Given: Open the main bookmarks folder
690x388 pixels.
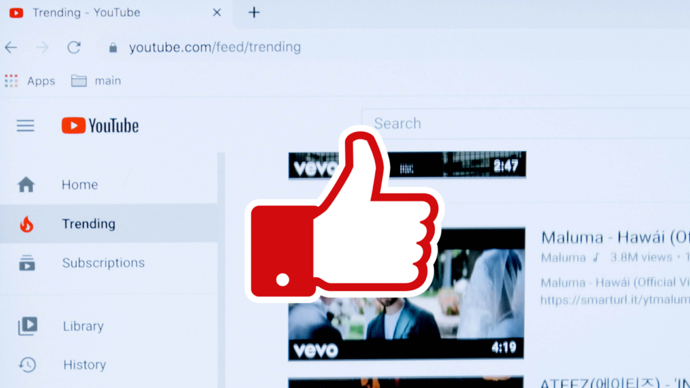Looking at the screenshot, I should (x=96, y=81).
